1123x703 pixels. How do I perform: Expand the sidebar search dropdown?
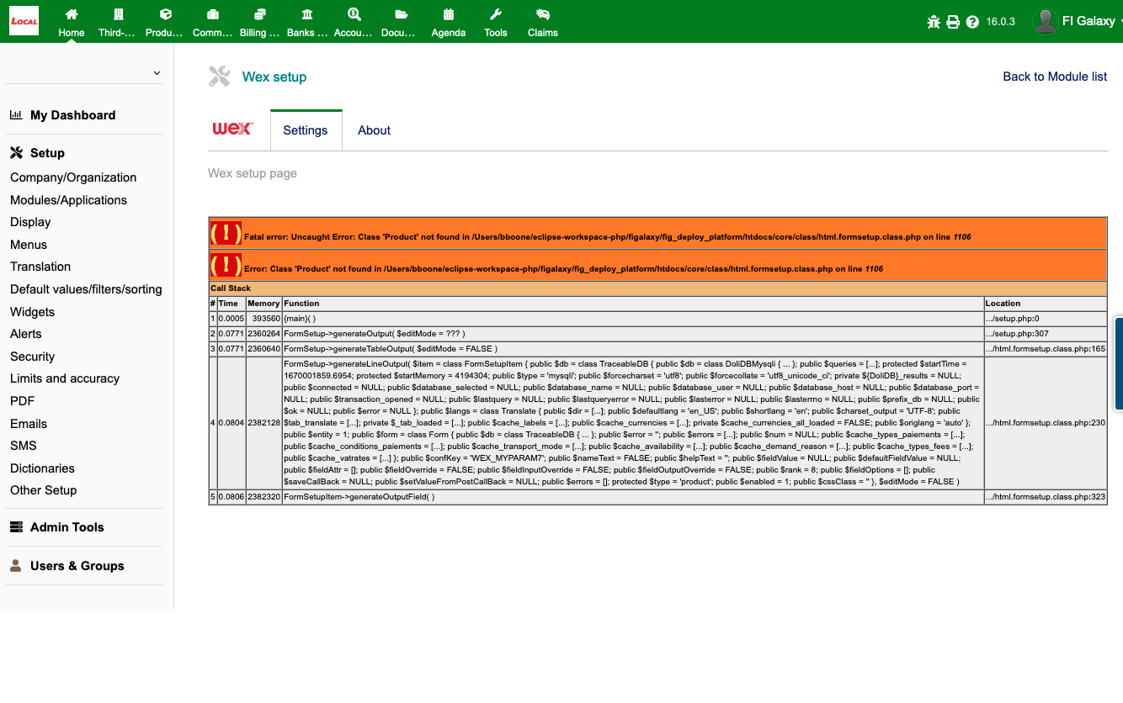click(x=157, y=72)
